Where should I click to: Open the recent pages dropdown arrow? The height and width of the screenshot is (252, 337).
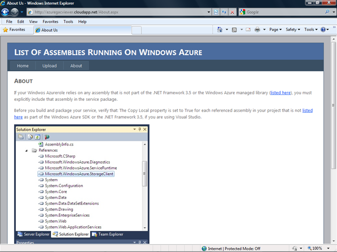coord(22,12)
